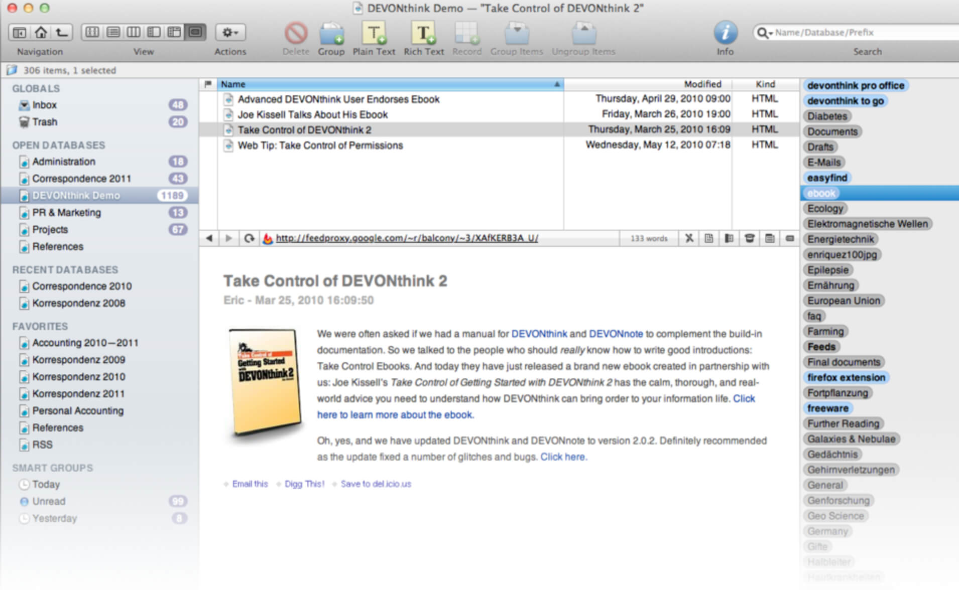Select the tag view button (highlighted)
959x590 pixels.
tap(195, 33)
